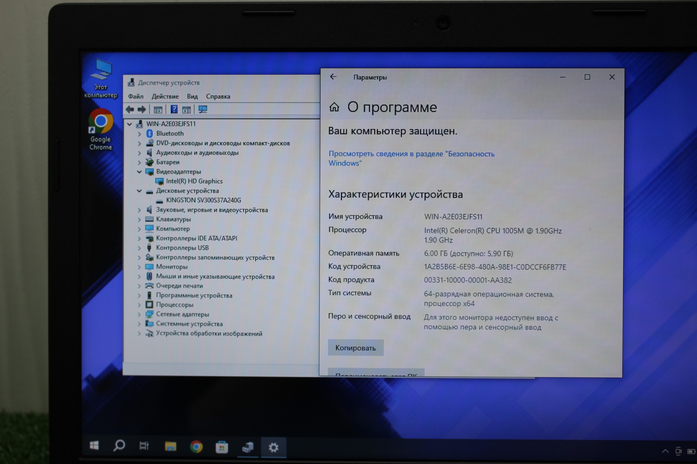The image size is (697, 464).
Task: Open the Безопасность Windows details link
Action: tap(411, 154)
